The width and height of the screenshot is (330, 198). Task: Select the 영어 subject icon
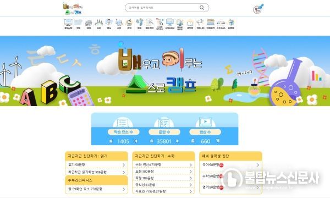tap(139, 24)
